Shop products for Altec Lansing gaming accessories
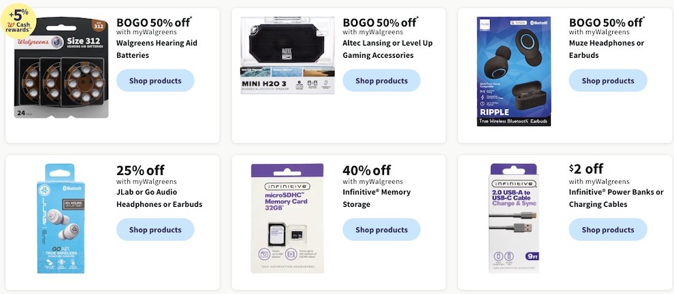The width and height of the screenshot is (674, 294). pos(381,80)
